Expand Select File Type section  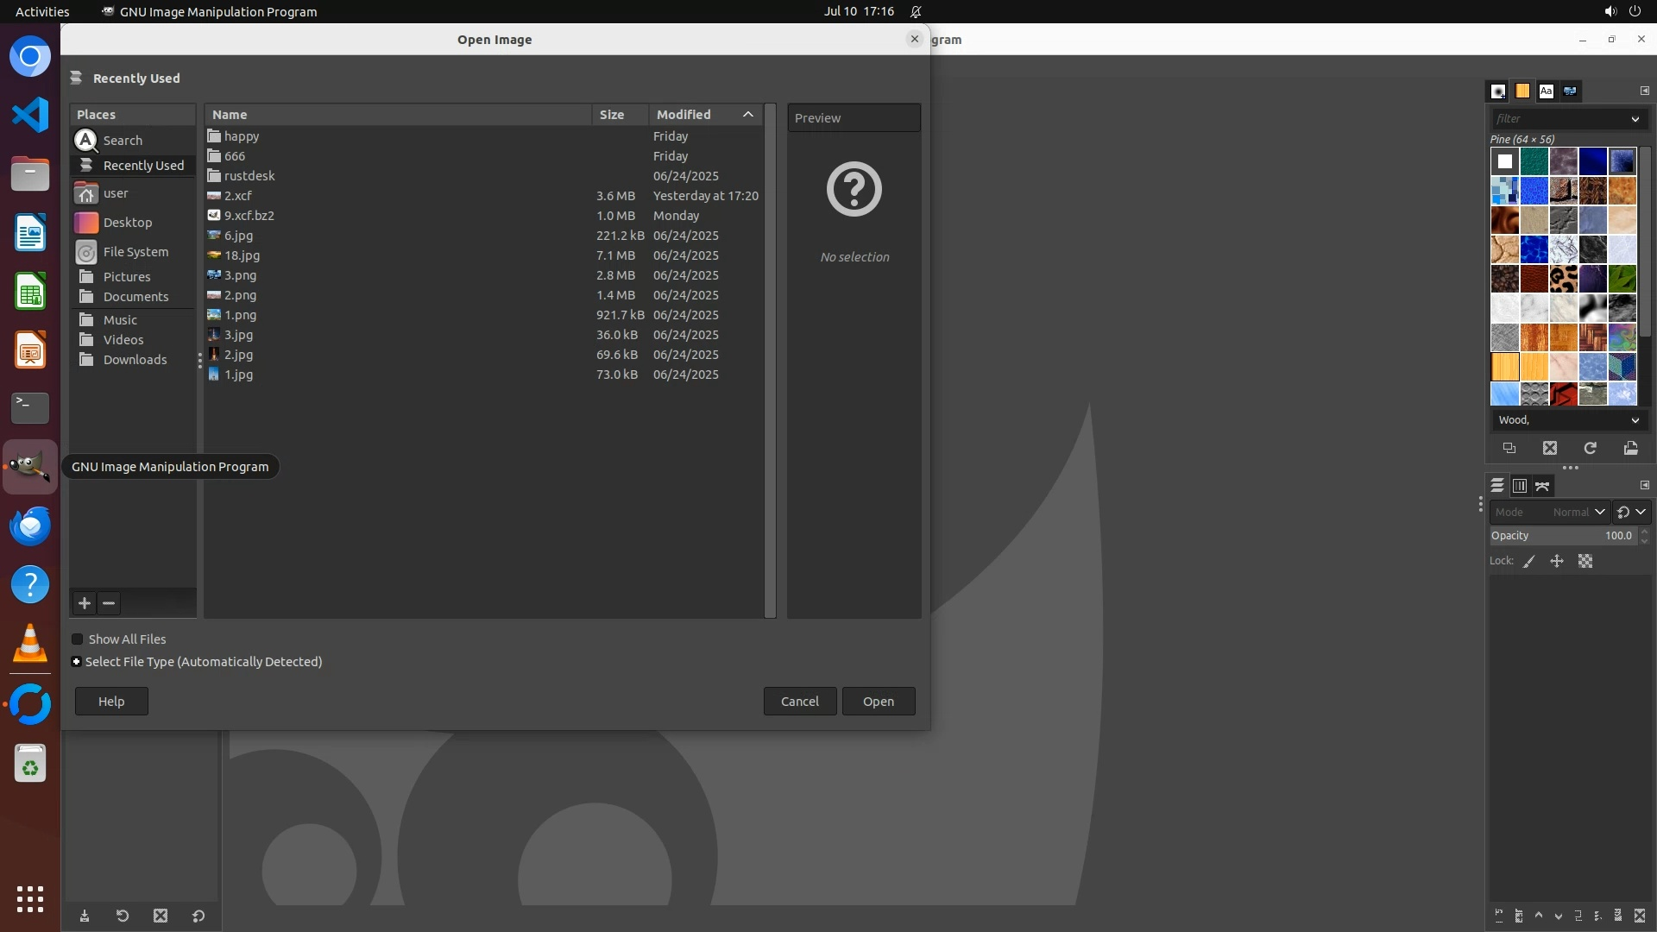pyautogui.click(x=77, y=662)
